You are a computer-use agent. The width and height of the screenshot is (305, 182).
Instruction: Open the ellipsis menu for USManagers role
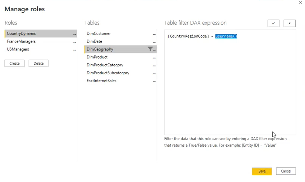click(75, 50)
